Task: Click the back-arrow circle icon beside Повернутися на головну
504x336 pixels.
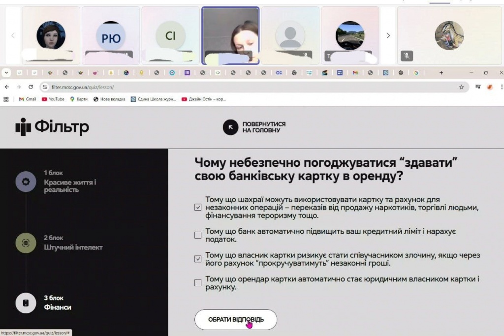Action: tap(230, 127)
